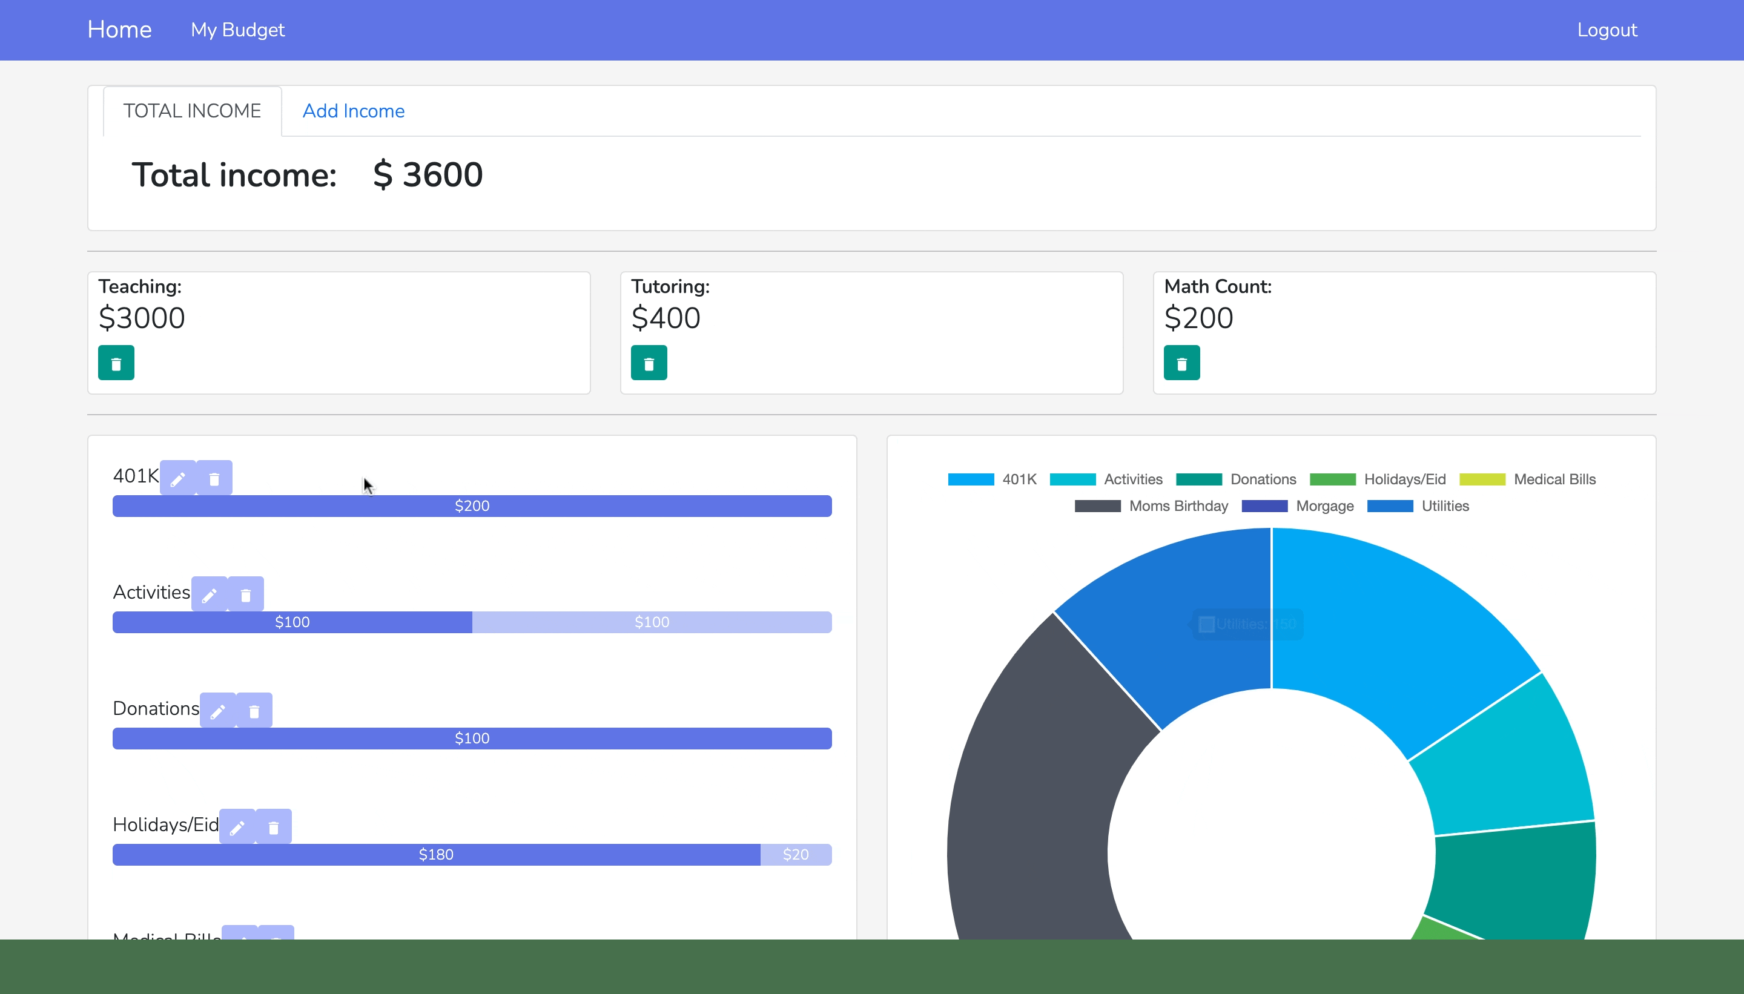Edit the Donations budget category

pos(218,711)
